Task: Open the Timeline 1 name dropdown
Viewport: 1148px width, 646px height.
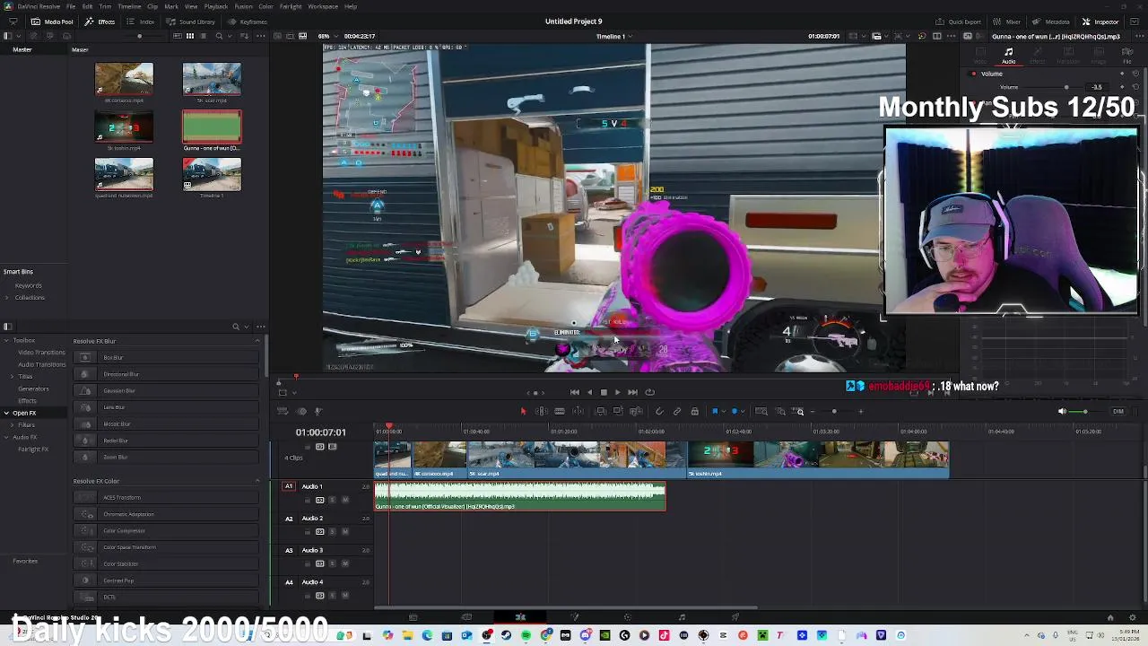Action: click(613, 37)
